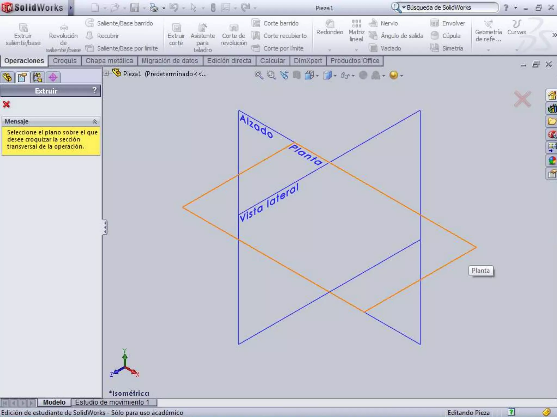Switch to the Chapa metálica tab
Image resolution: width=557 pixels, height=417 pixels.
coord(109,61)
